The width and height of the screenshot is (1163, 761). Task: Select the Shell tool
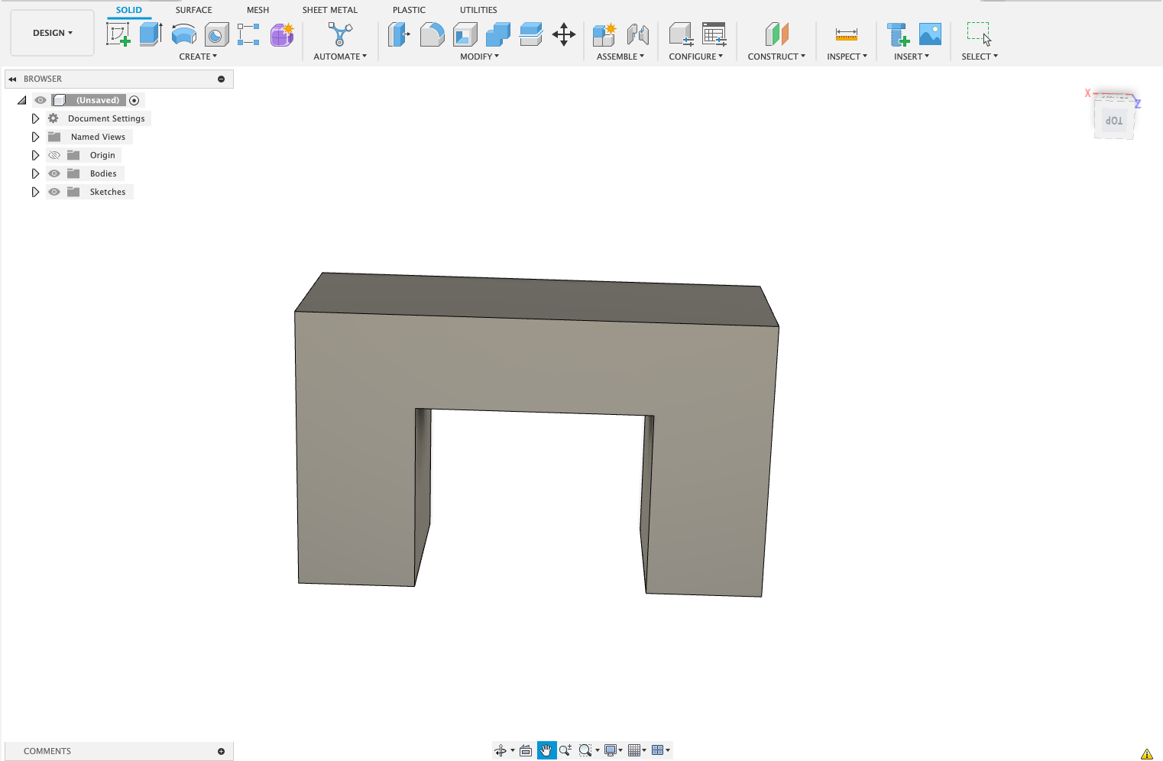click(x=465, y=34)
